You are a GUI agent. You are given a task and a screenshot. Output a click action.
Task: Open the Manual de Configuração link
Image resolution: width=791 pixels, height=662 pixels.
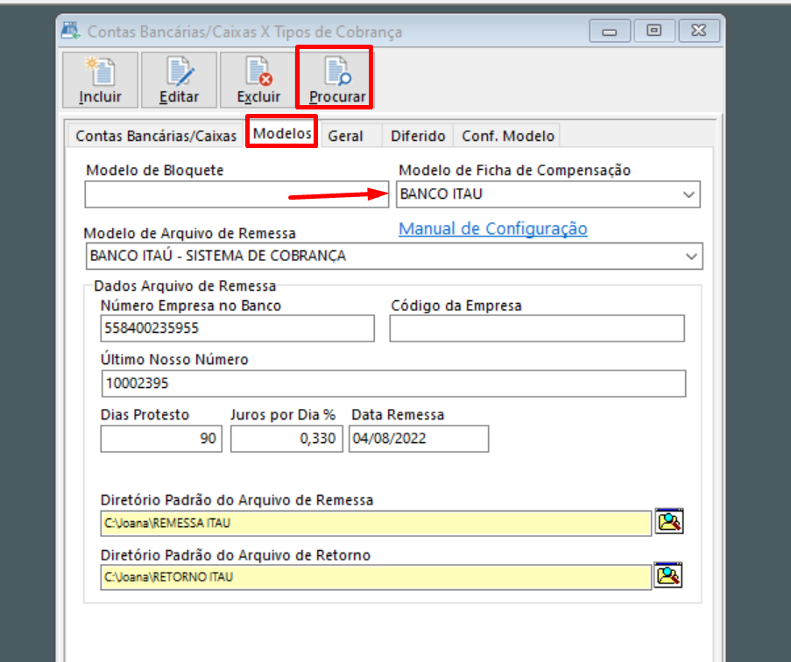click(493, 229)
